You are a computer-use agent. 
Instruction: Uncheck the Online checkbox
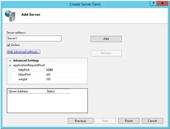pyautogui.click(x=8, y=45)
